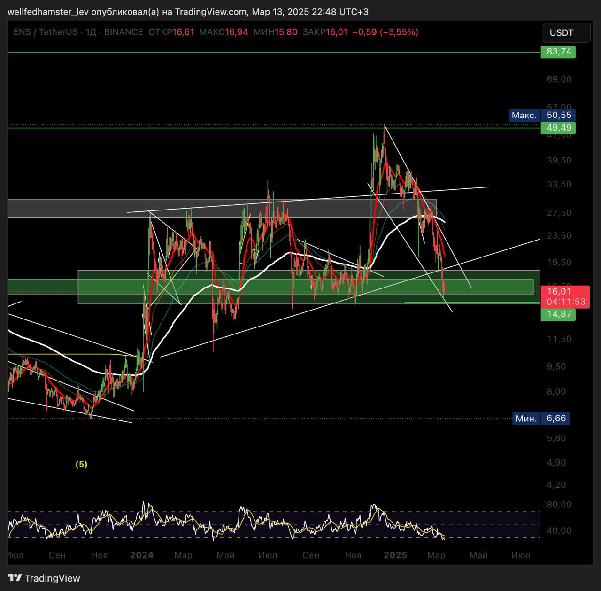The height and width of the screenshot is (591, 601).
Task: Click the ОТКР 16,61 open value
Action: 171,32
